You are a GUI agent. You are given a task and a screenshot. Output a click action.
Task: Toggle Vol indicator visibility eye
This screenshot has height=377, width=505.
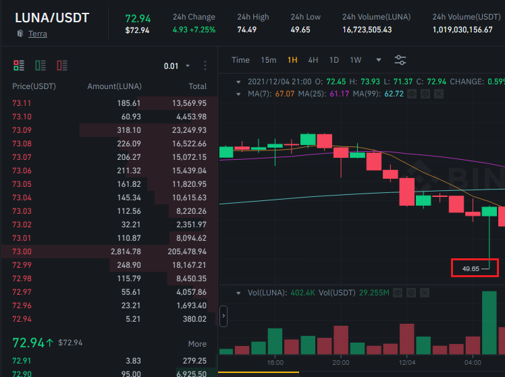point(398,293)
